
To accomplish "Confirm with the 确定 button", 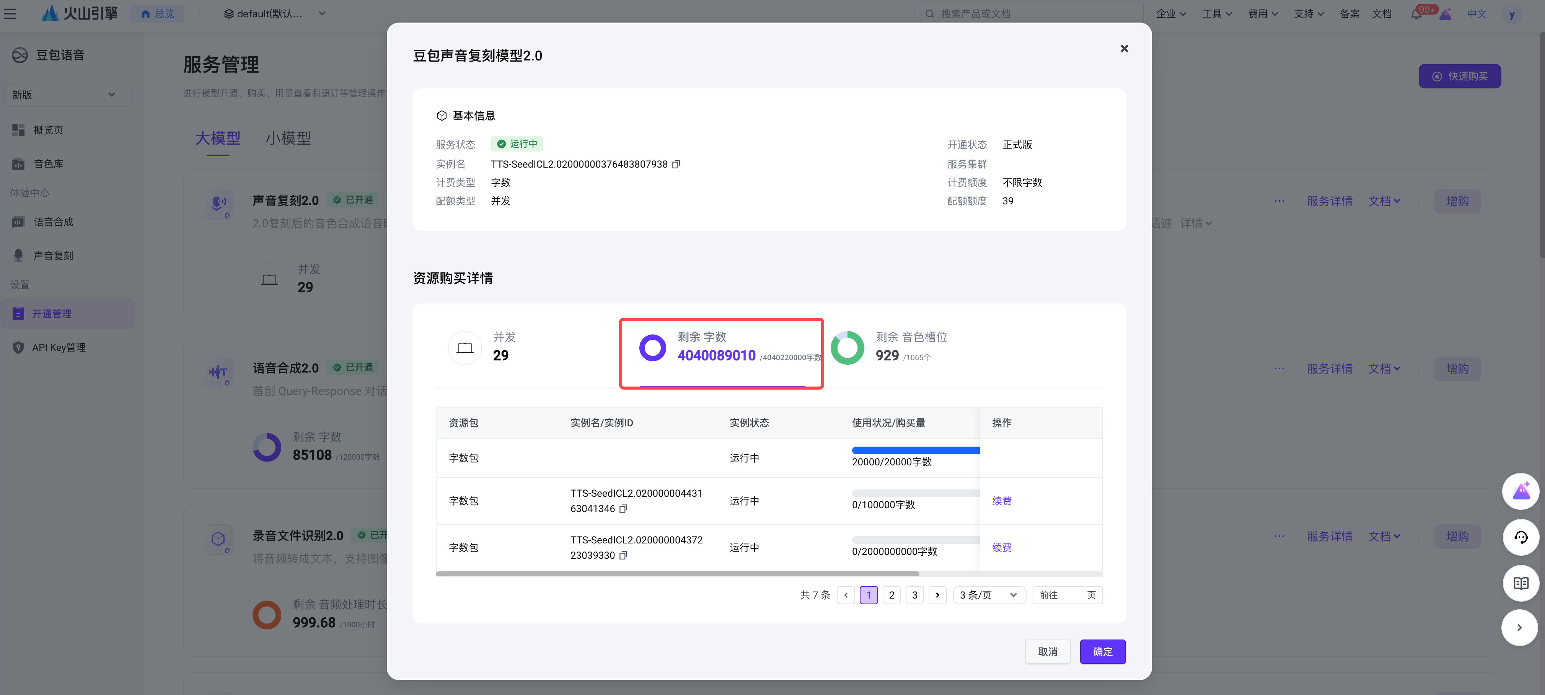I will click(x=1102, y=652).
